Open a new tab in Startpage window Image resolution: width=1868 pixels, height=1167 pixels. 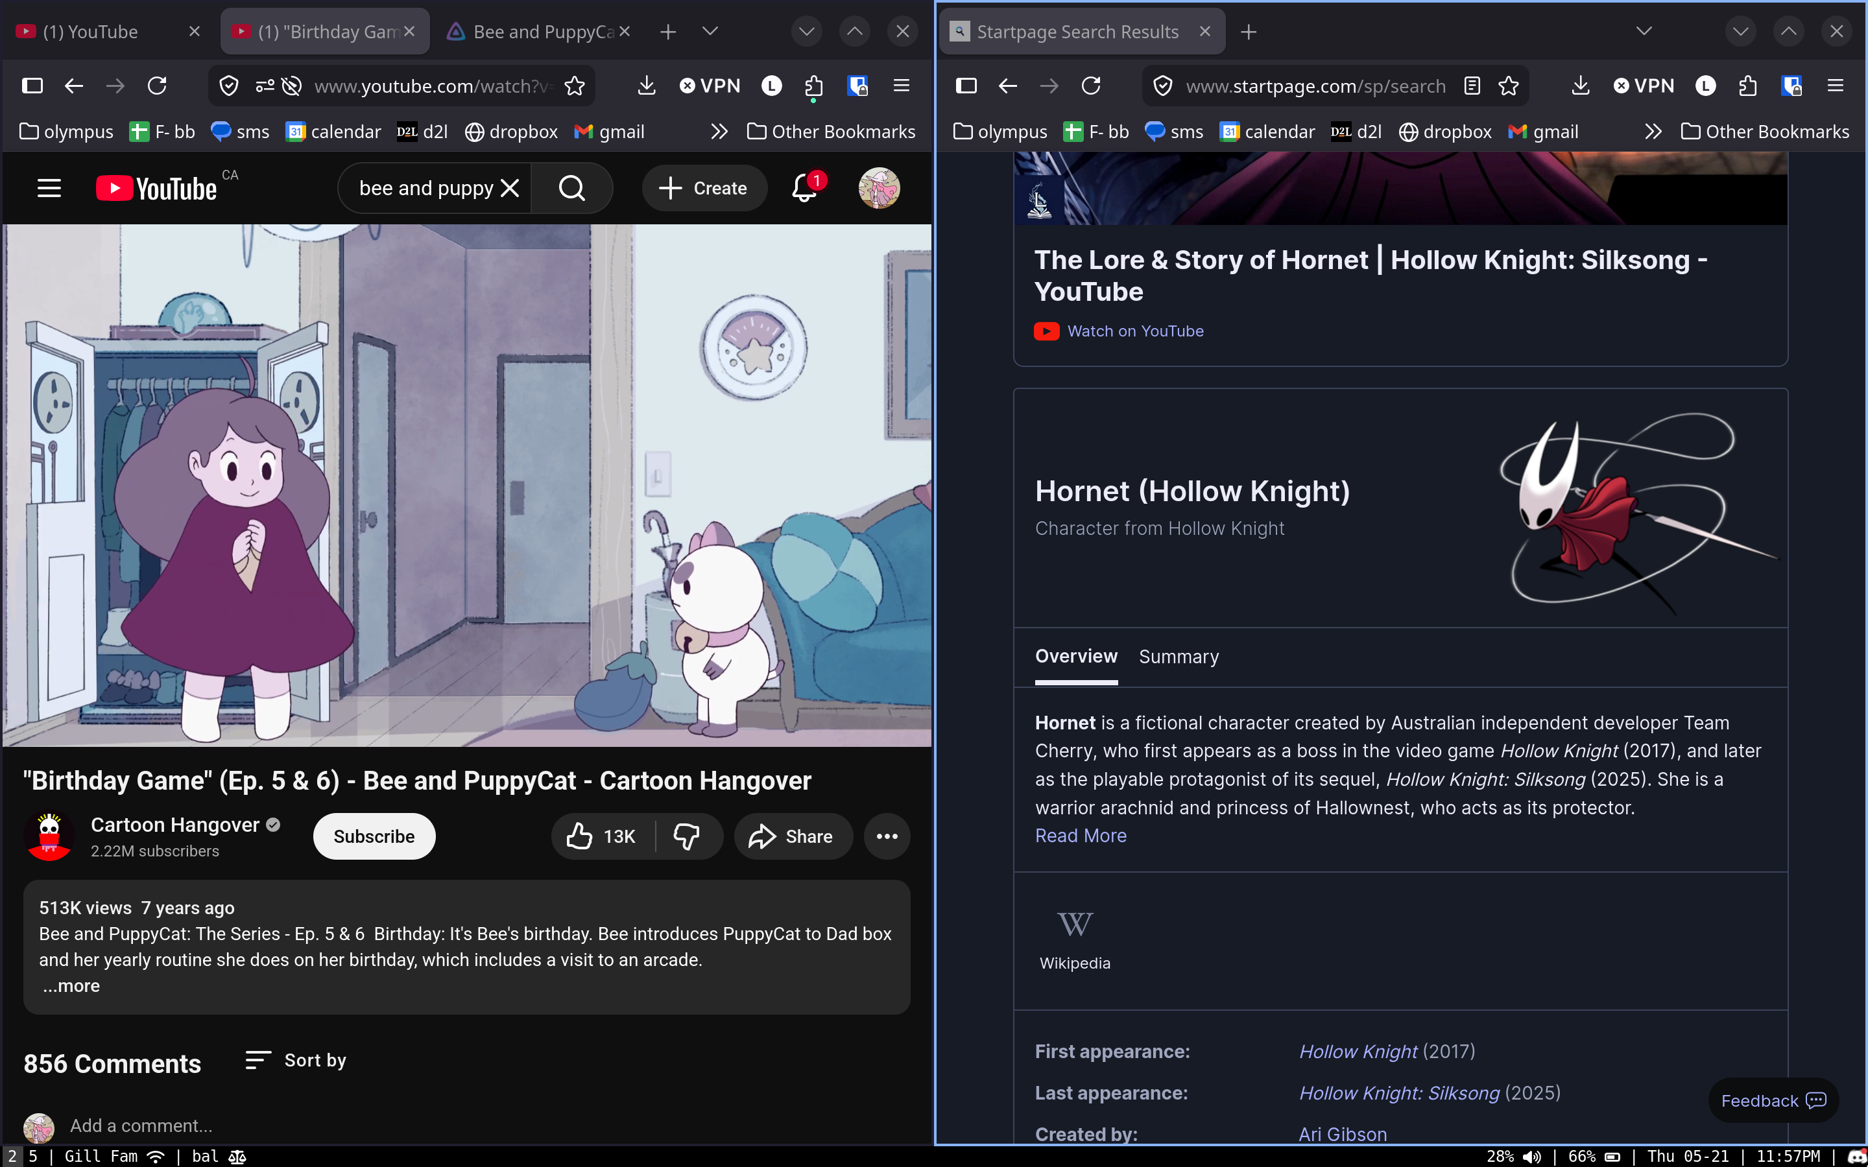click(x=1248, y=32)
